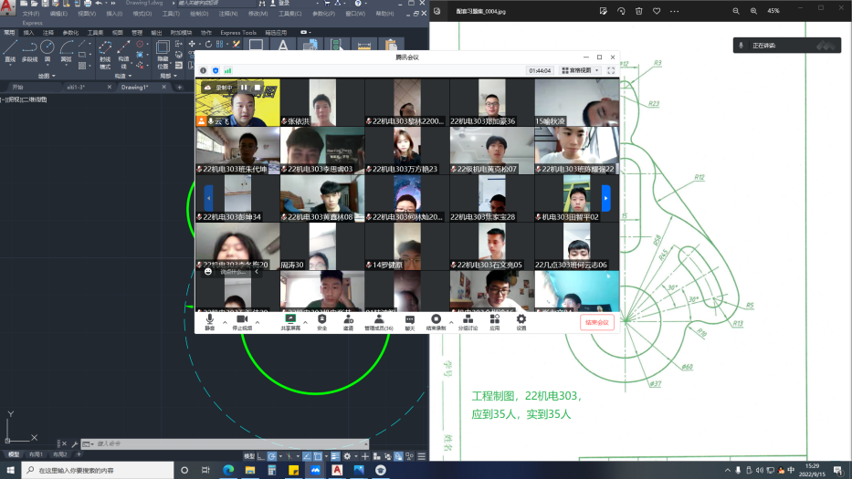This screenshot has width=852, height=479.
Task: Click the favorite heart icon in Photos
Action: [x=657, y=11]
